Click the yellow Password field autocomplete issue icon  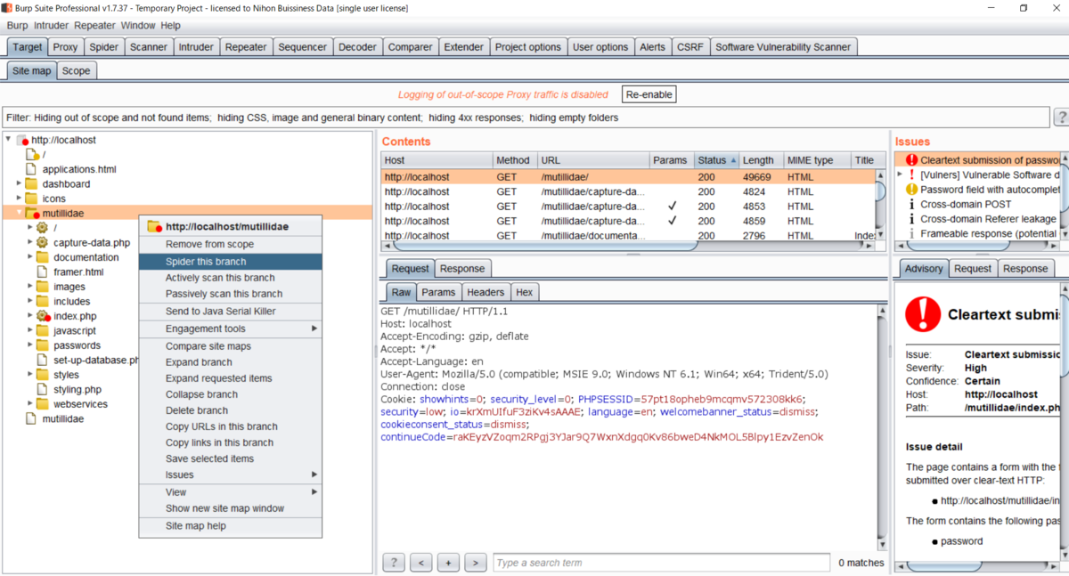point(911,190)
